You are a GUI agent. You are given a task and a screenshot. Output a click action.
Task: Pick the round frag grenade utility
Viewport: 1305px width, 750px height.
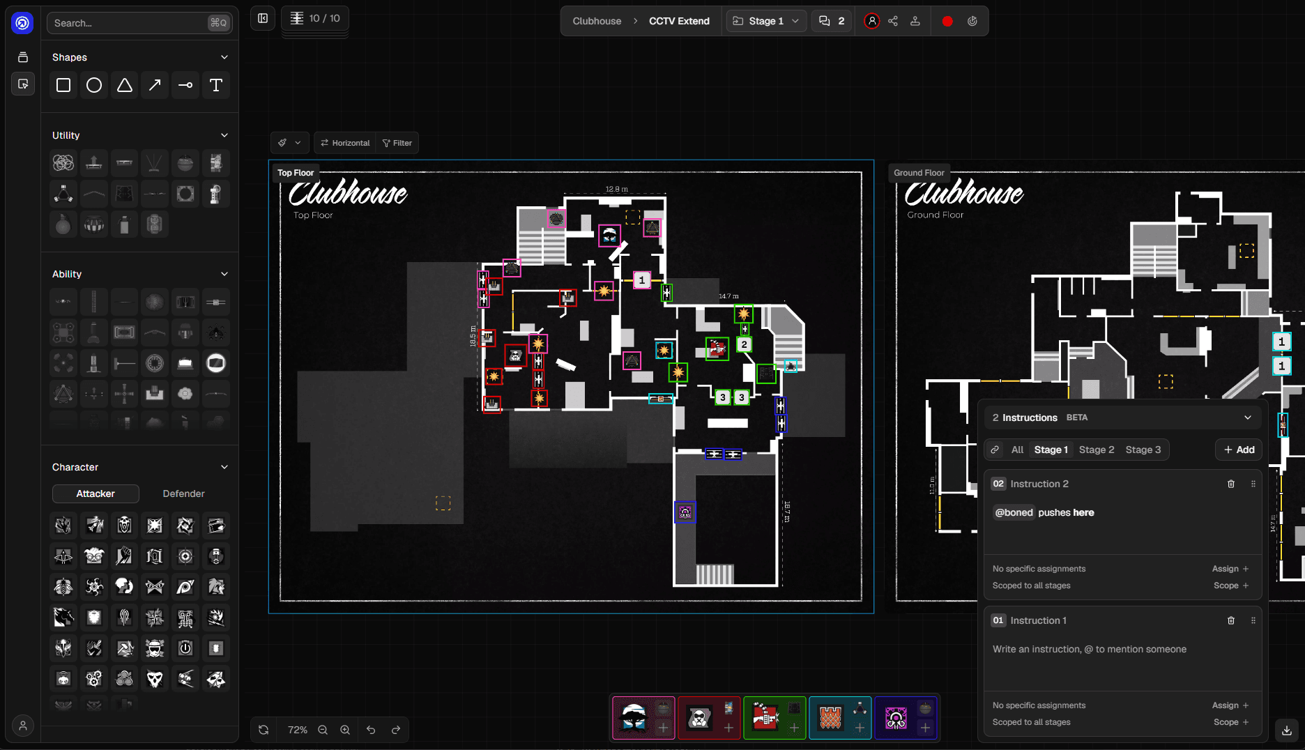click(x=63, y=224)
